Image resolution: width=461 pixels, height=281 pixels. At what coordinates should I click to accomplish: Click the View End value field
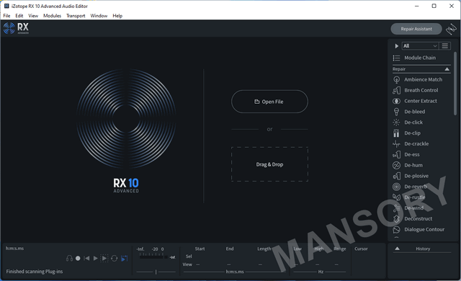point(229,264)
